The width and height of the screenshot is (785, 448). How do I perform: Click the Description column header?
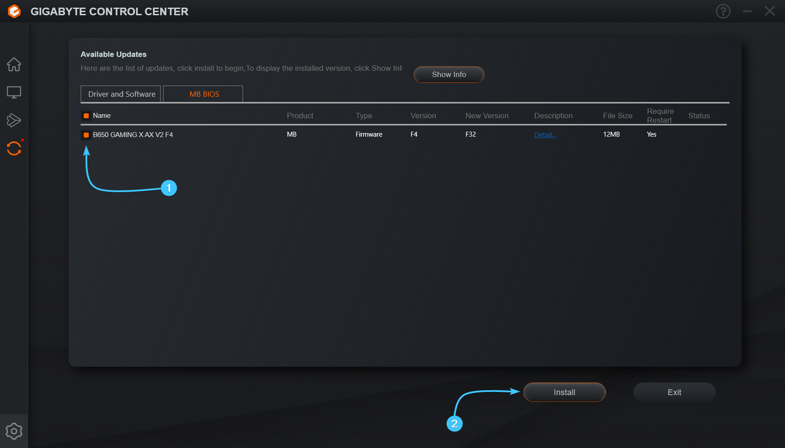click(554, 116)
